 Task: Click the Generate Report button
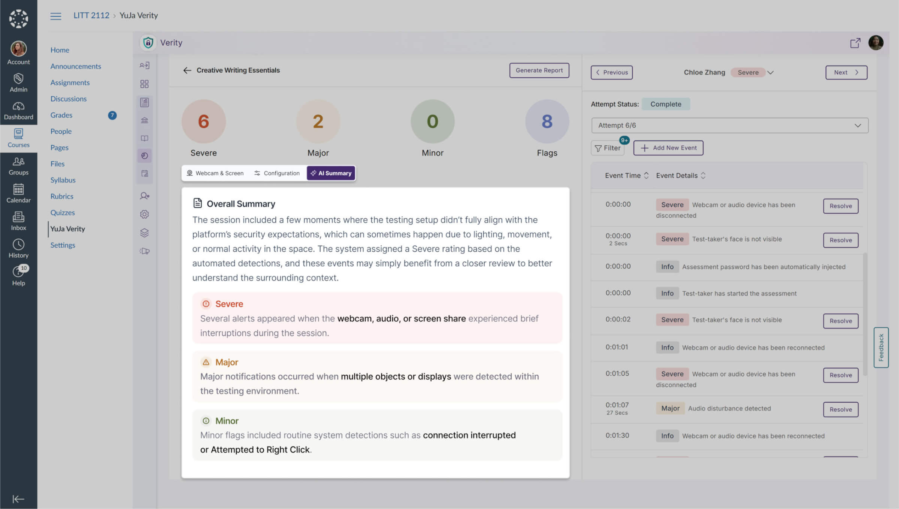point(539,70)
